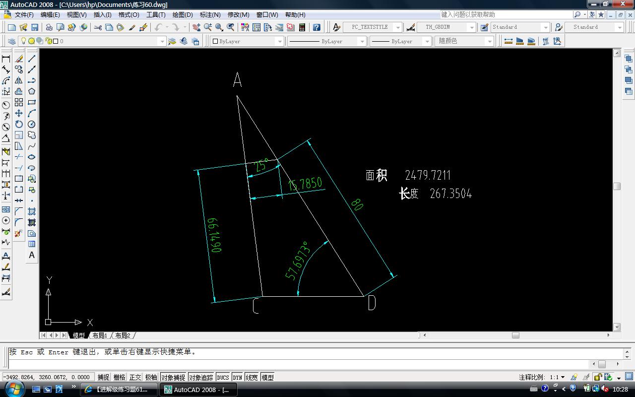This screenshot has width=635, height=397.
Task: Toggle the 对象追踪 object tracking button
Action: (201, 378)
